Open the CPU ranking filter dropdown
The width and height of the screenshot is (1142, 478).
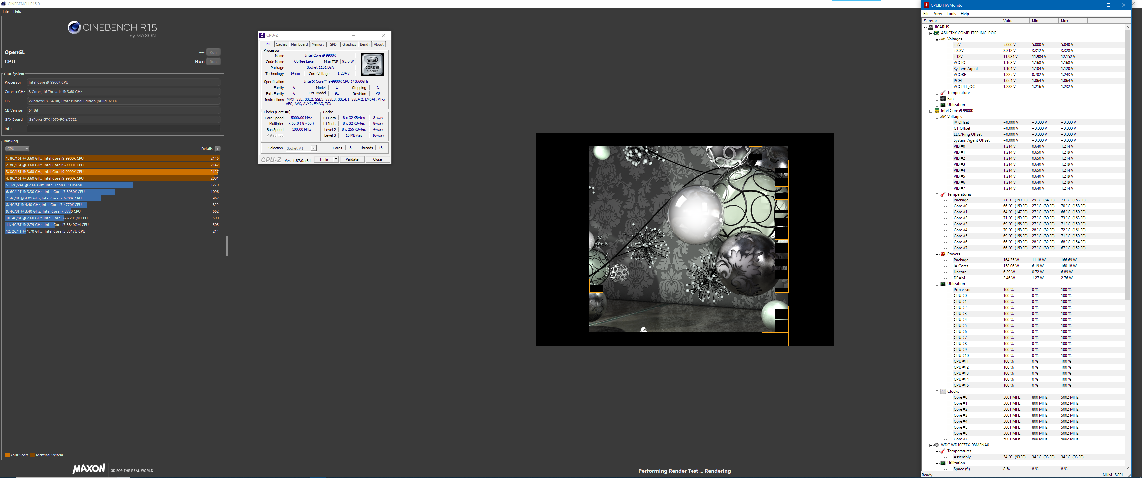coord(17,149)
